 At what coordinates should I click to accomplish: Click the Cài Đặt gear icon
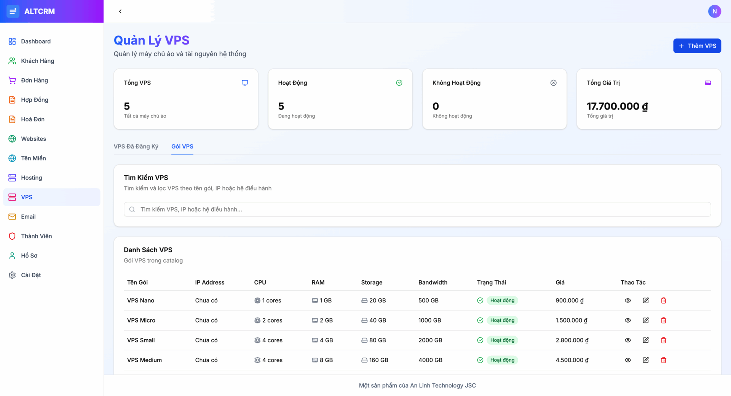12,275
